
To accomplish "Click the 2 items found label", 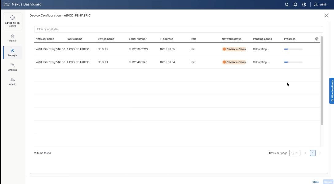I will tap(43, 153).
